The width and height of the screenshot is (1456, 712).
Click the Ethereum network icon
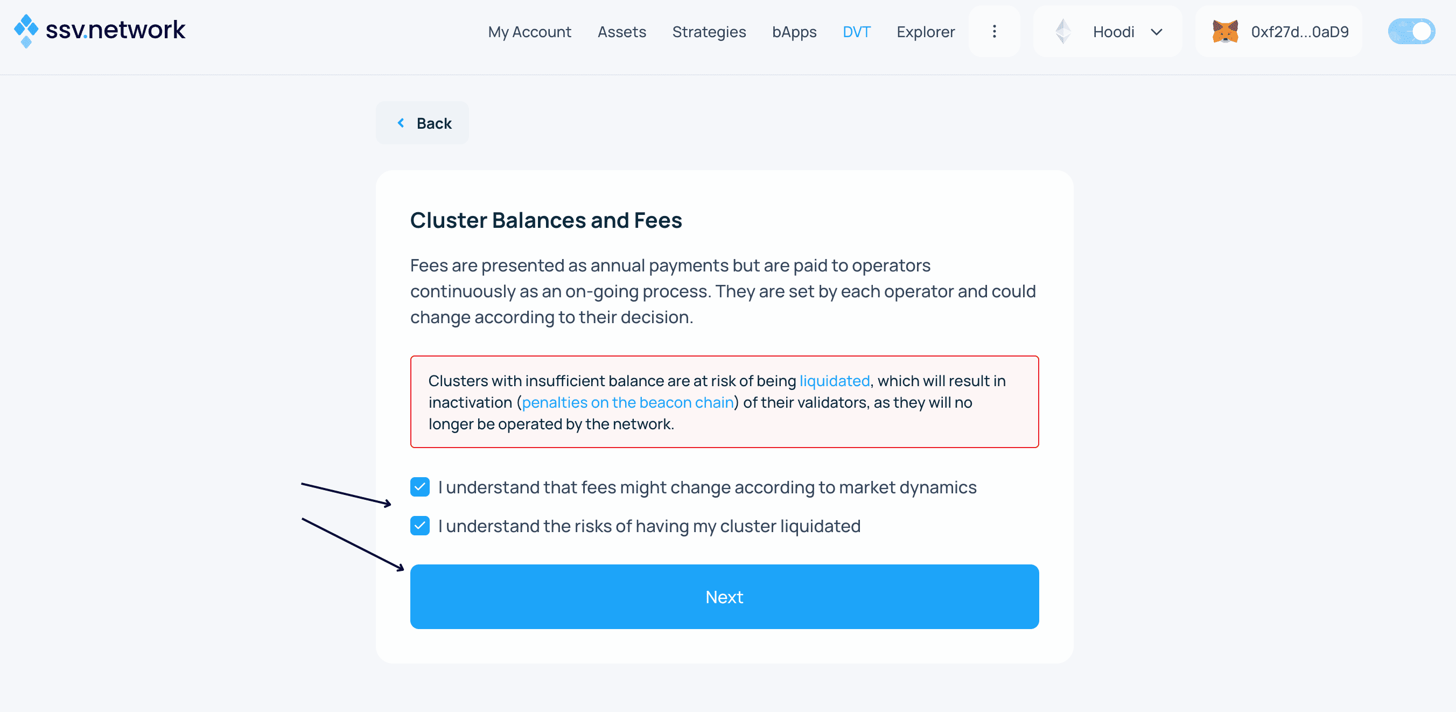pyautogui.click(x=1063, y=32)
